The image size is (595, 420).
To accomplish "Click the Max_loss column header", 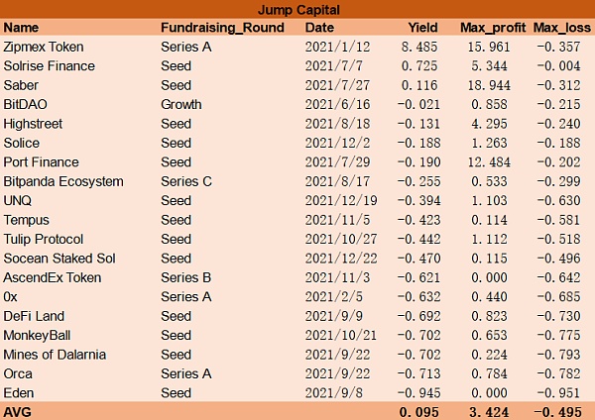I will (561, 28).
